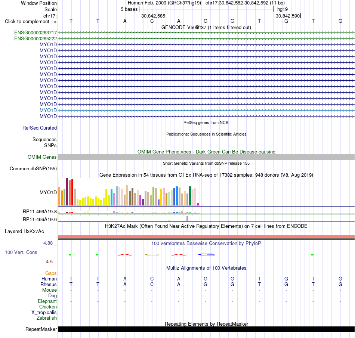Screen dimensions: 355x338
Task: Select the ENSG00000263717 green transcript line
Action: pos(206,33)
